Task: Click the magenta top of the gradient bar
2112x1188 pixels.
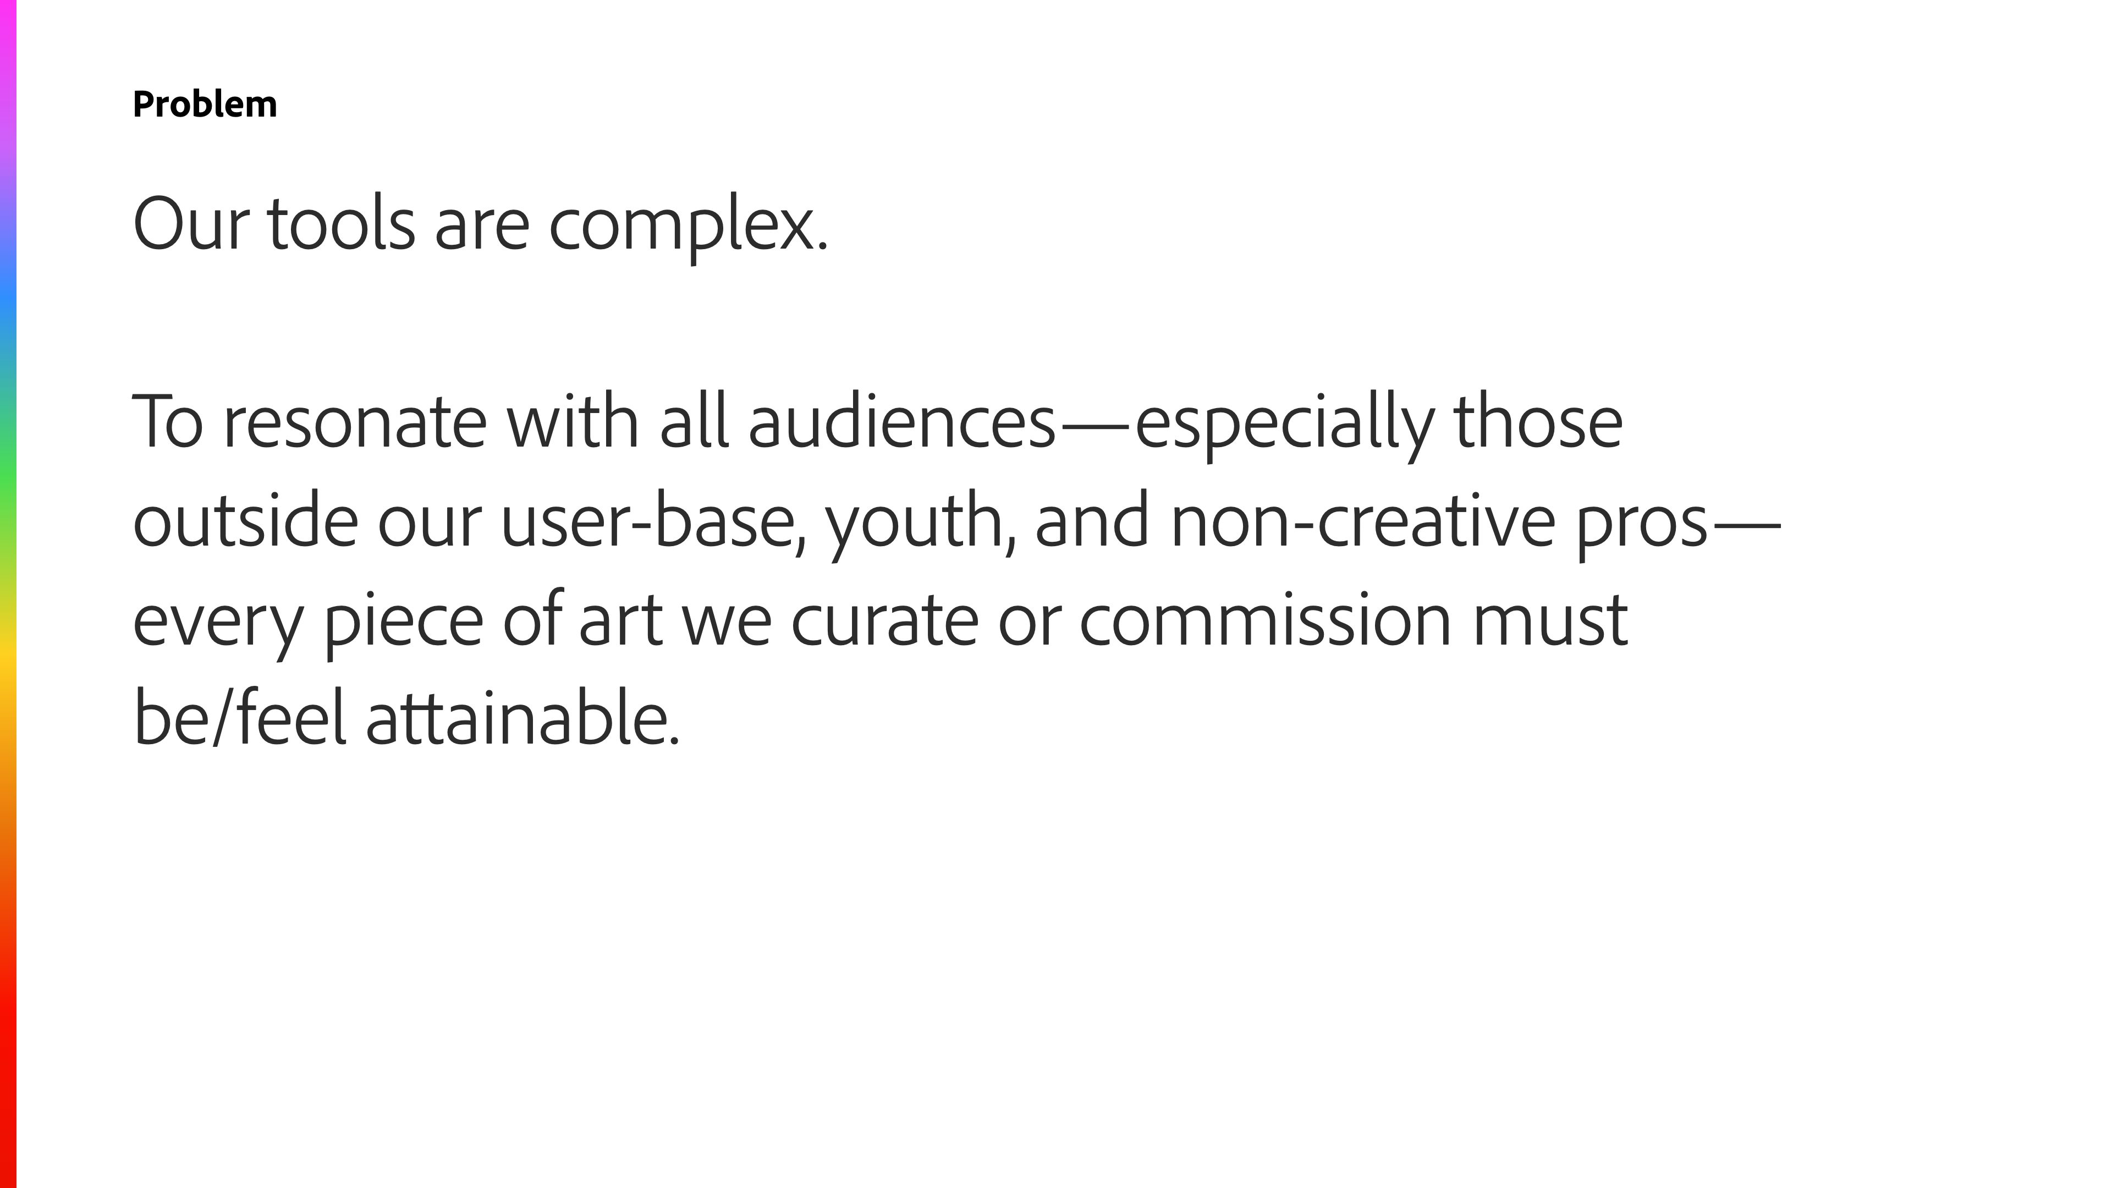Action: click(x=8, y=33)
